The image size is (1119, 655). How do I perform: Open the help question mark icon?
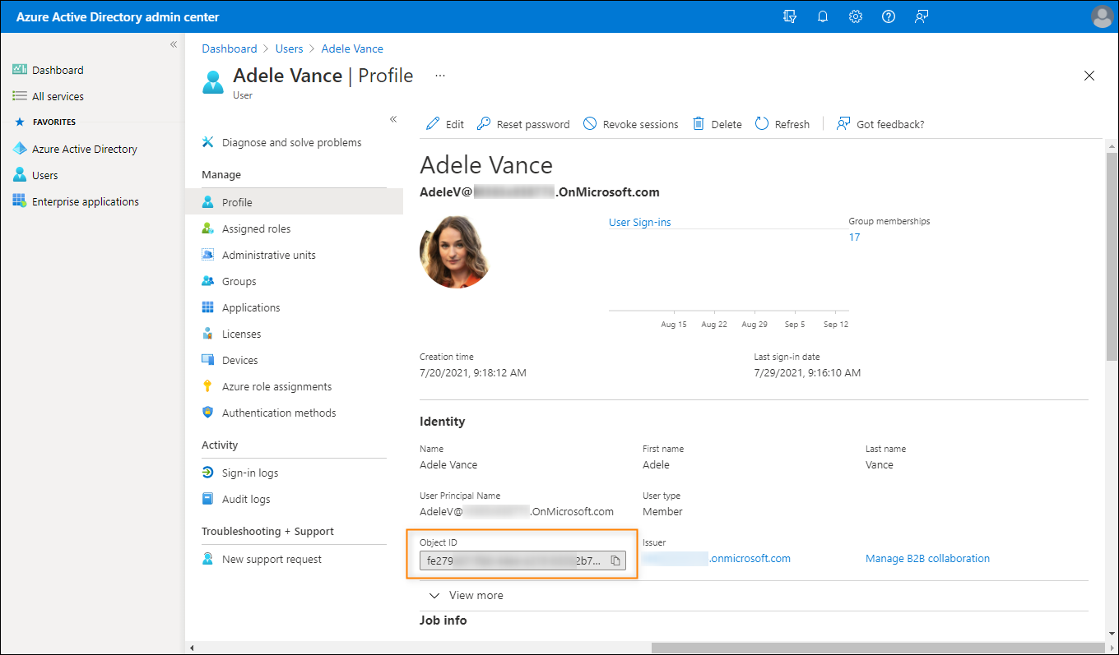coord(889,16)
